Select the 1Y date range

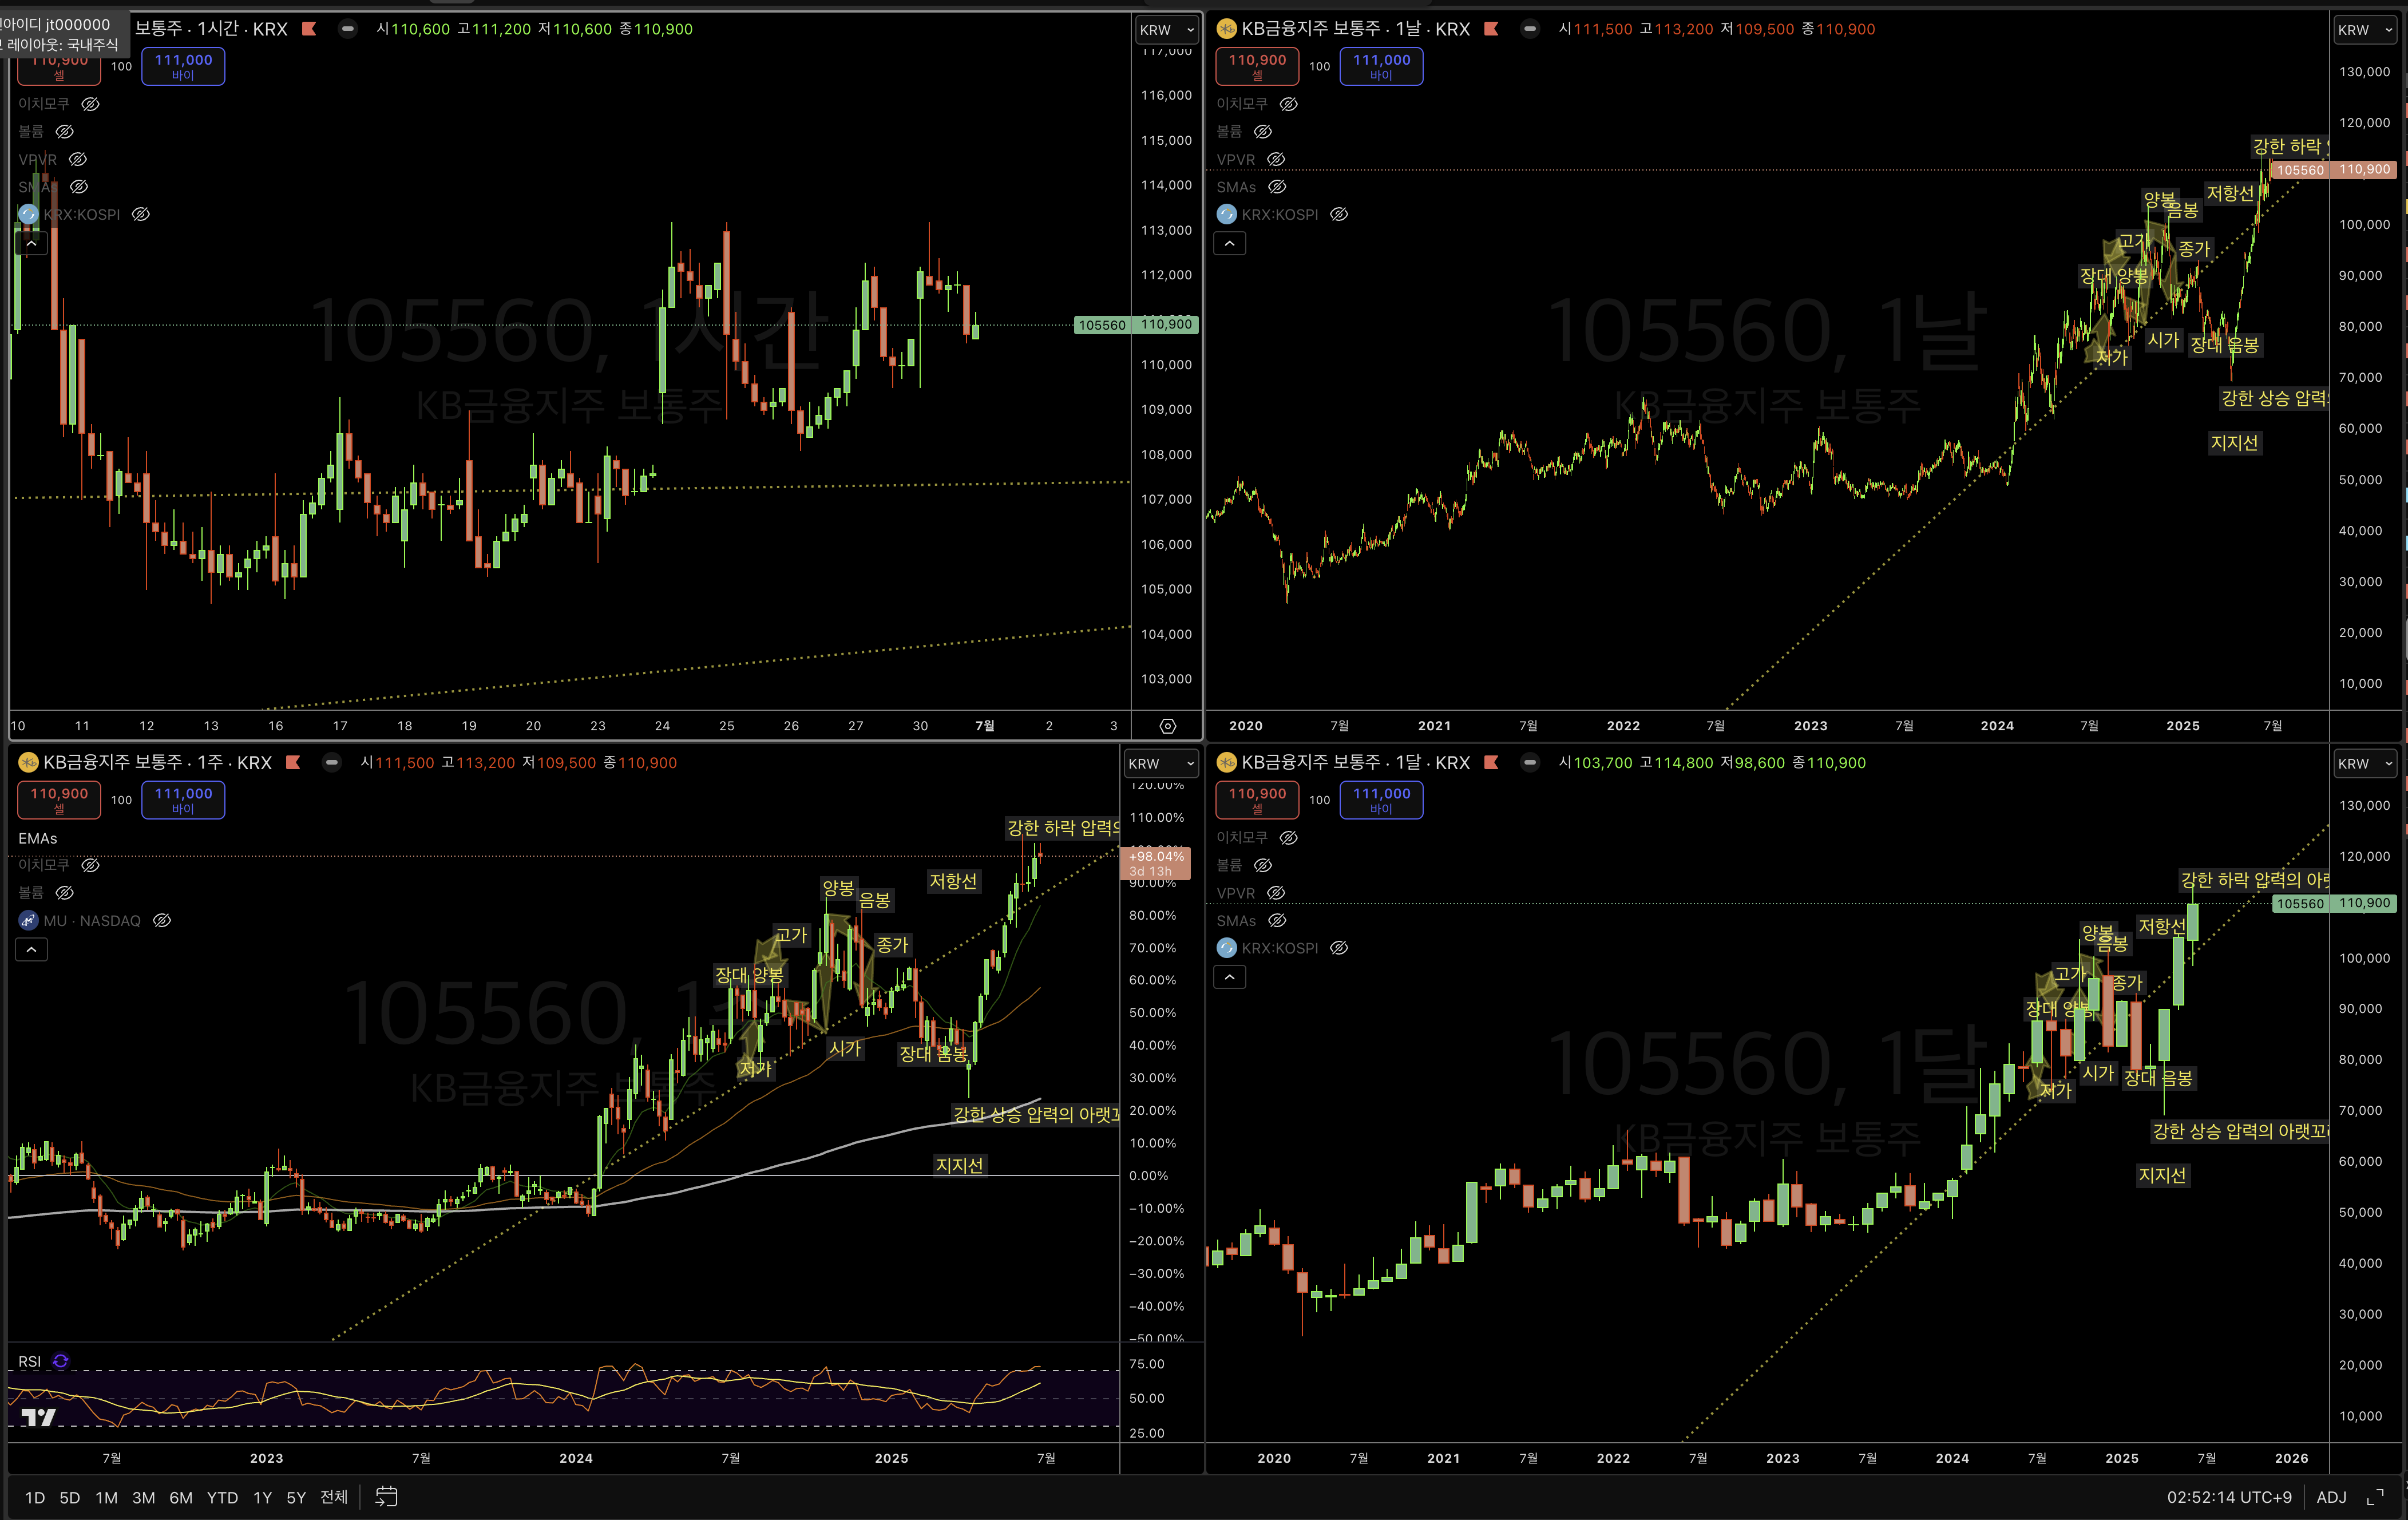262,1497
